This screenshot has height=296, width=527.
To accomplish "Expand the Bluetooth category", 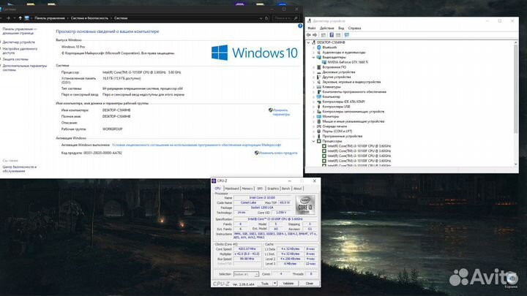I will pos(313,48).
